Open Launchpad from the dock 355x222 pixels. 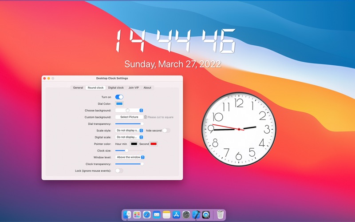[137, 214]
